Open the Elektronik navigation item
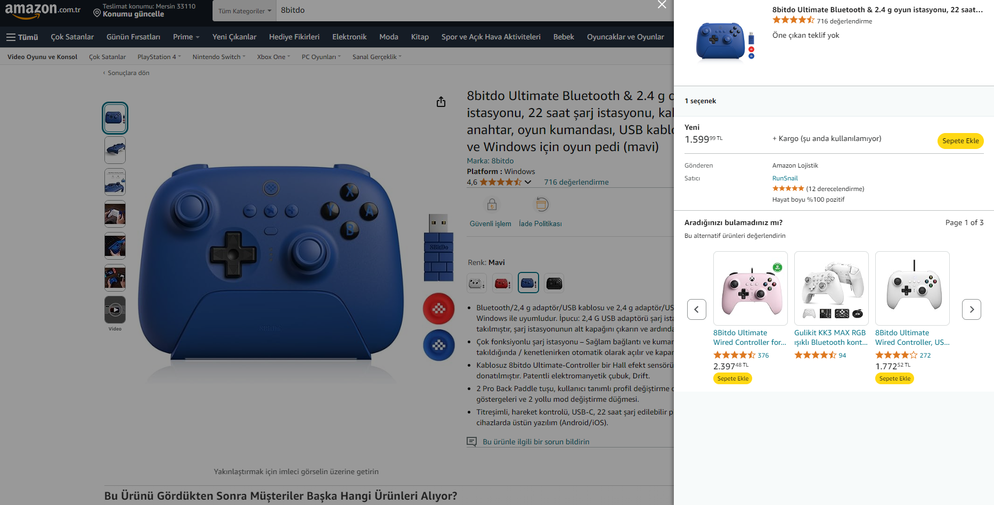 click(x=349, y=37)
